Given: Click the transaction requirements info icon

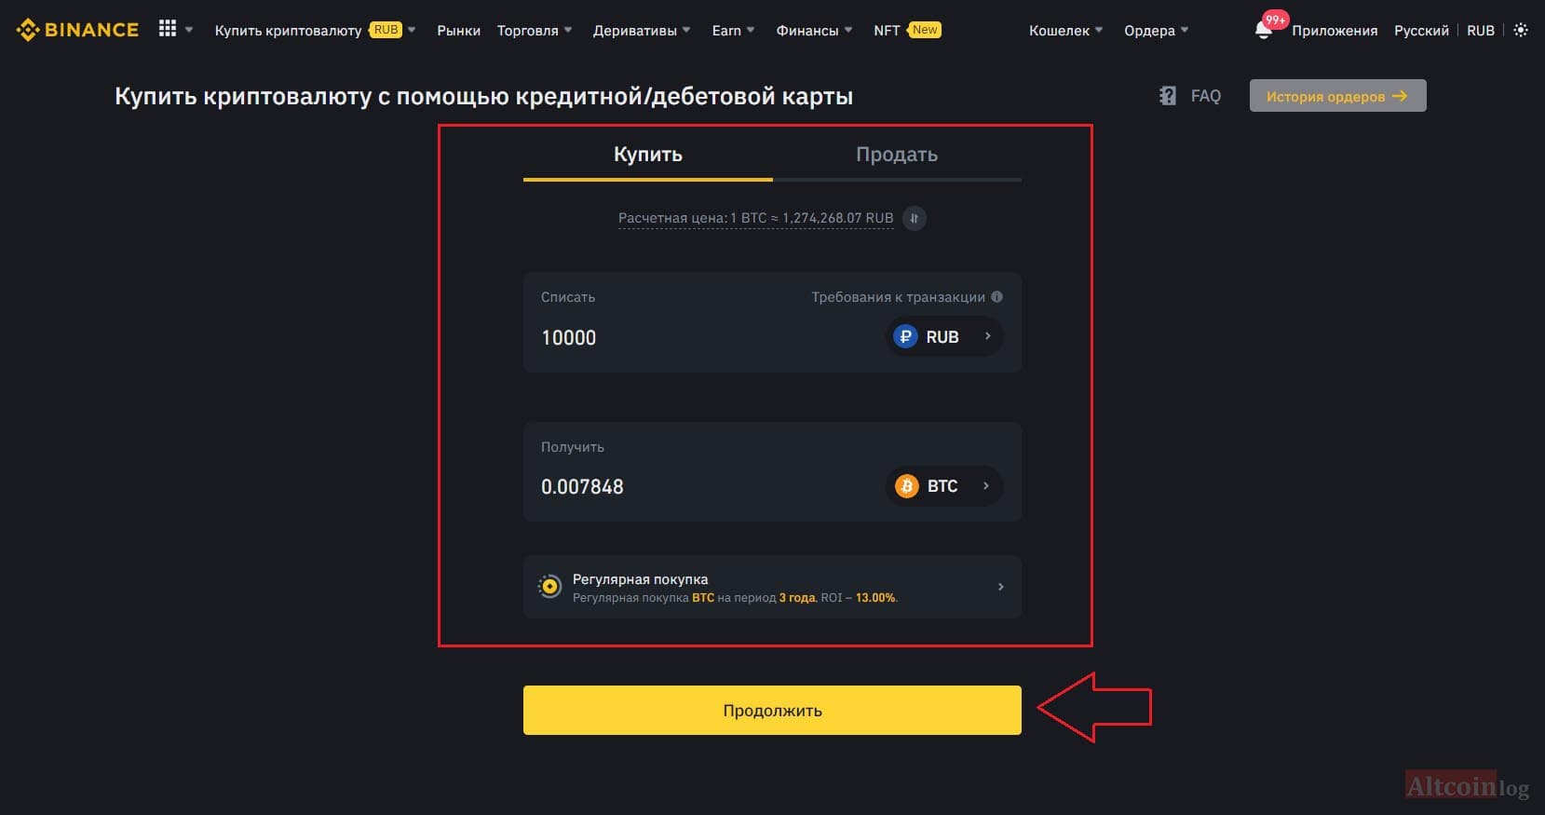Looking at the screenshot, I should [997, 297].
